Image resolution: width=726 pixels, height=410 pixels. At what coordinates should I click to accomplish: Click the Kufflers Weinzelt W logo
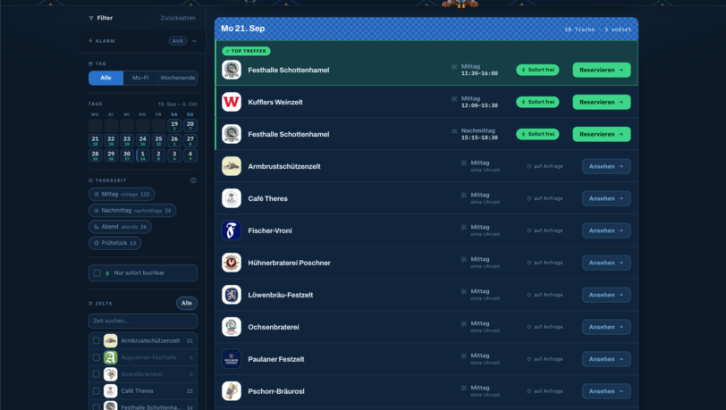(232, 102)
